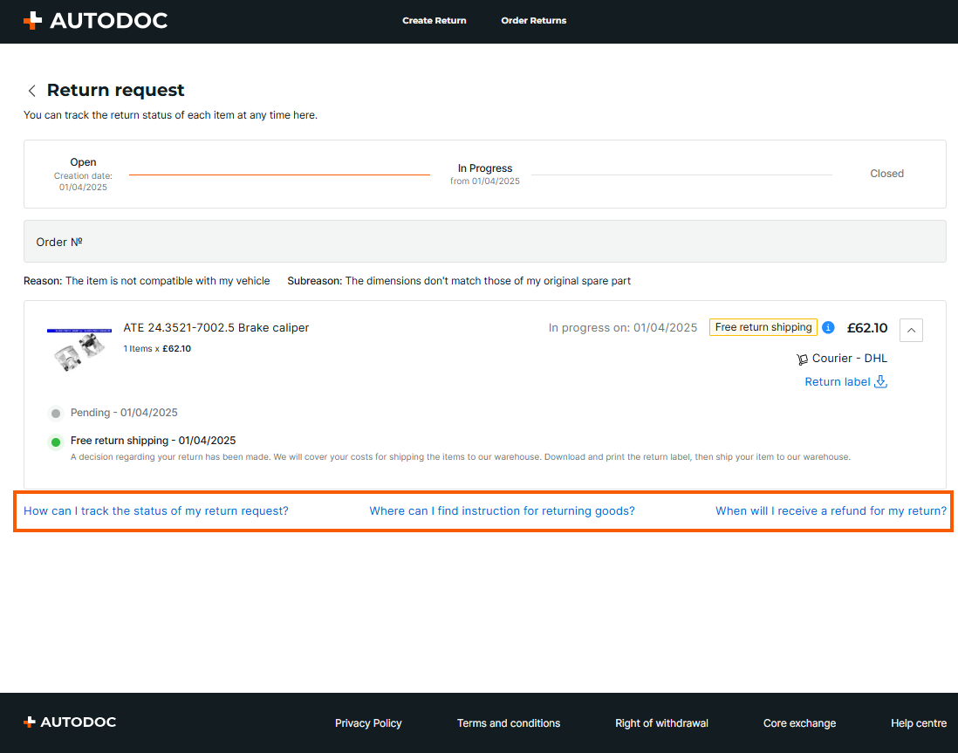Image resolution: width=958 pixels, height=753 pixels.
Task: Click the download icon next to Return label
Action: click(x=880, y=381)
